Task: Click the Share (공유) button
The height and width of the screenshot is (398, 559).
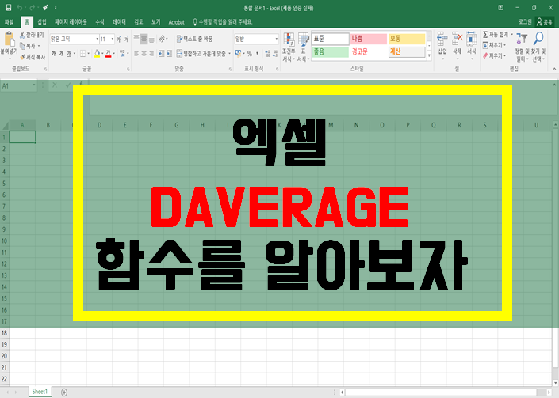Action: (545, 22)
